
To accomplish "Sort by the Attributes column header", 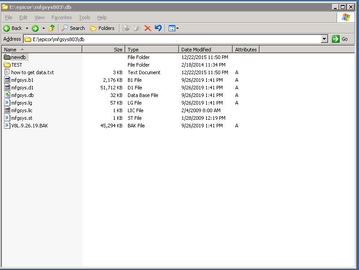I will click(246, 49).
